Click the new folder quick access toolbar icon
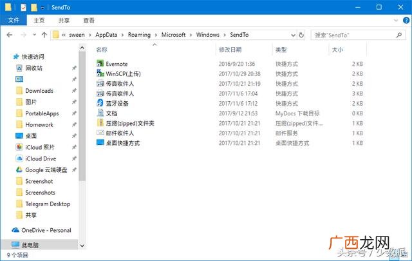Viewport: 412px width, 261px height. click(34, 7)
